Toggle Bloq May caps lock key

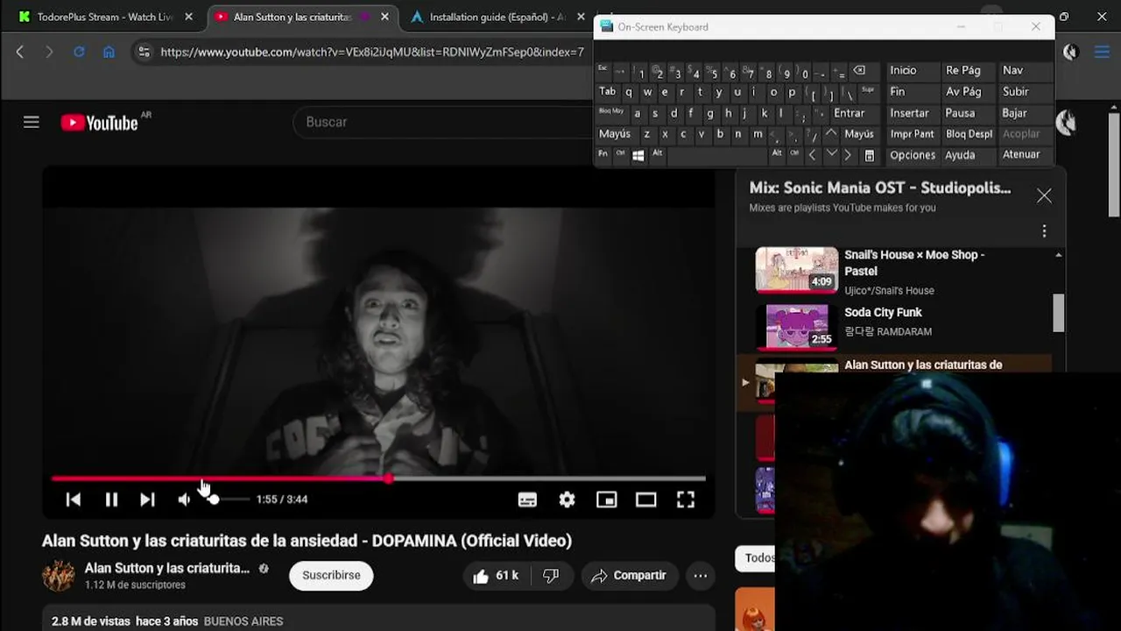611,113
